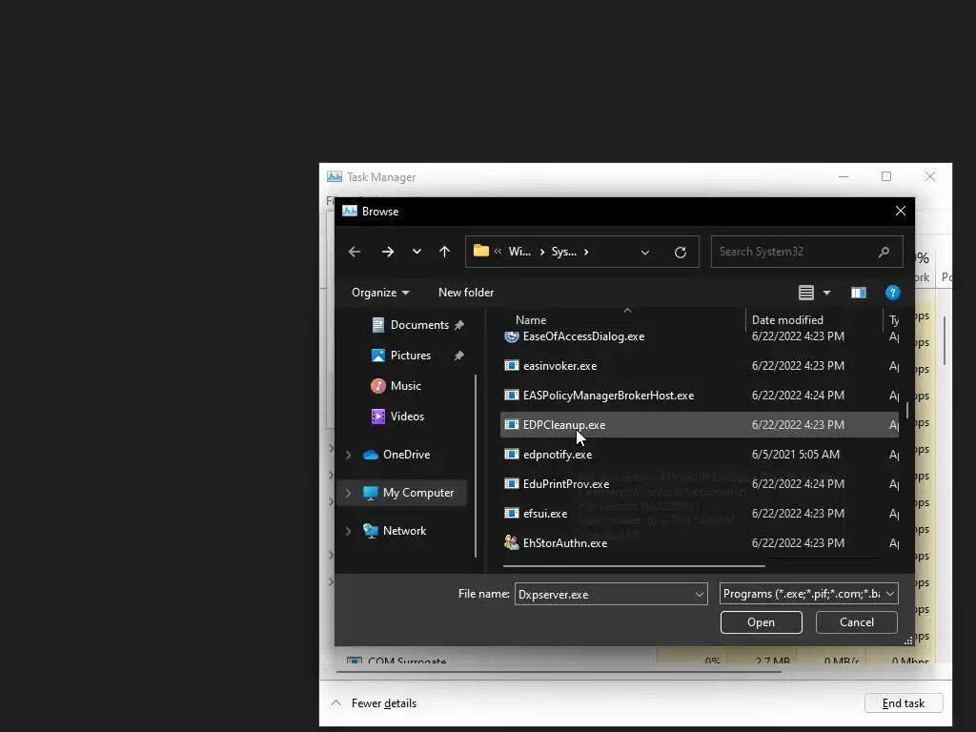Click the horizontal scrollbar in file list
Image resolution: width=976 pixels, height=732 pixels.
pos(634,566)
